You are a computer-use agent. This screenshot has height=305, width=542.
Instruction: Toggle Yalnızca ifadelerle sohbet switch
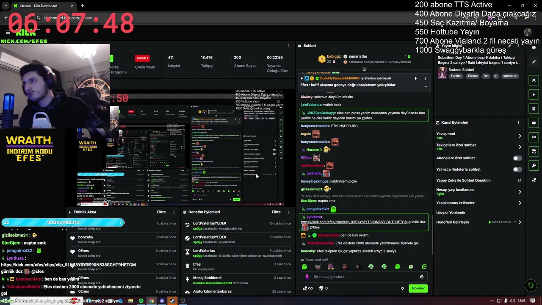pos(517,169)
